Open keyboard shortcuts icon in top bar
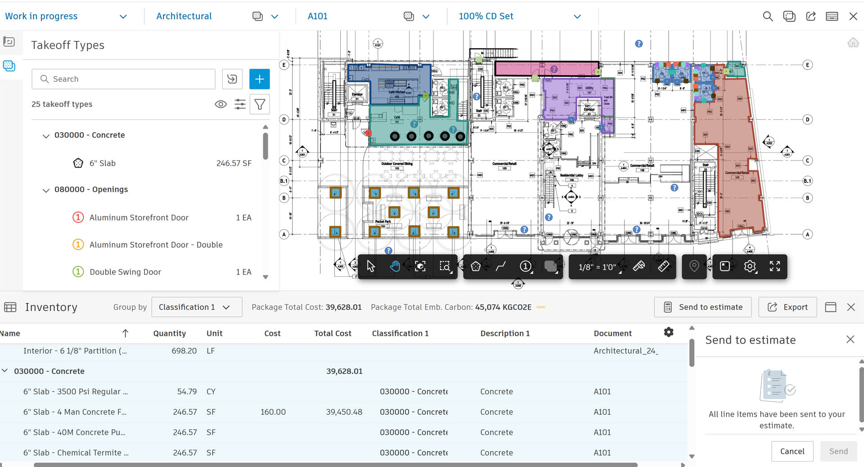Viewport: 864px width, 467px height. pyautogui.click(x=832, y=16)
